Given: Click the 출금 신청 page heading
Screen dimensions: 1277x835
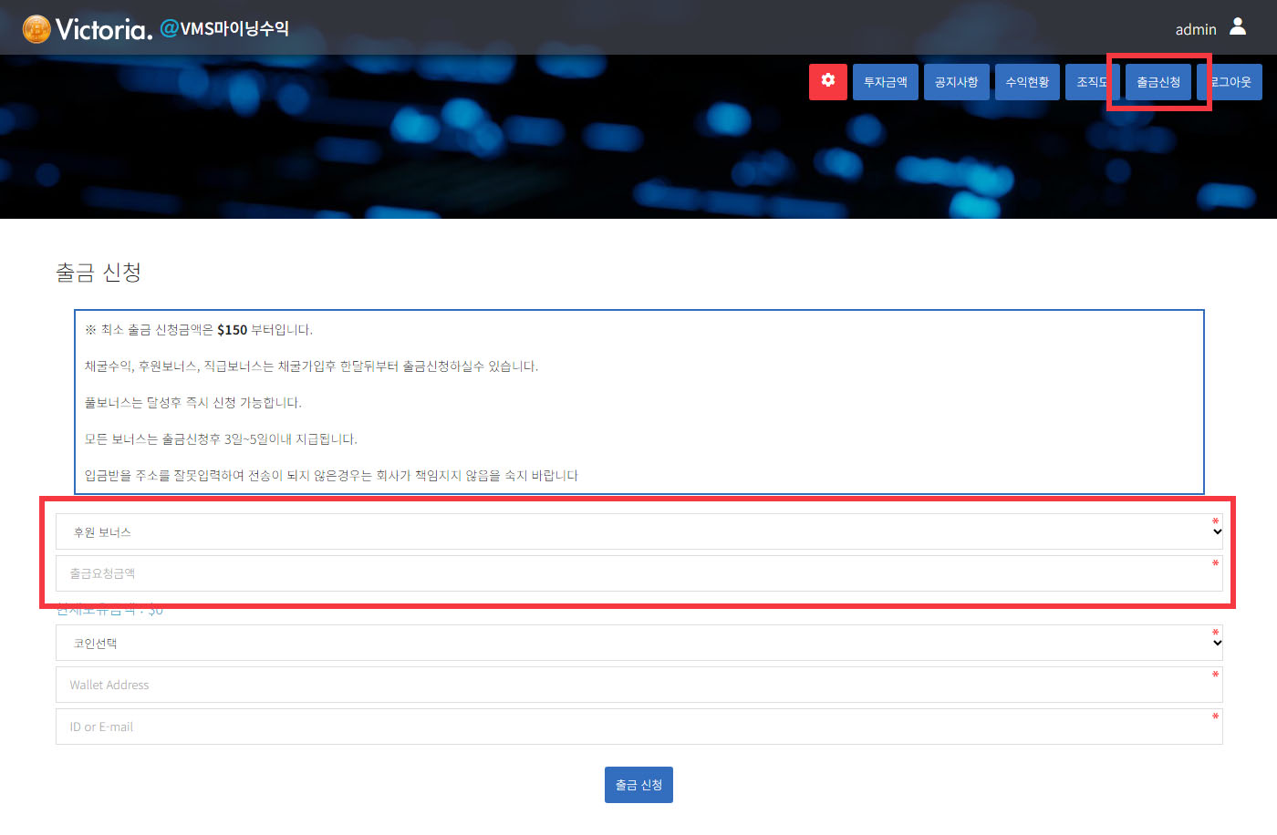Looking at the screenshot, I should (99, 273).
